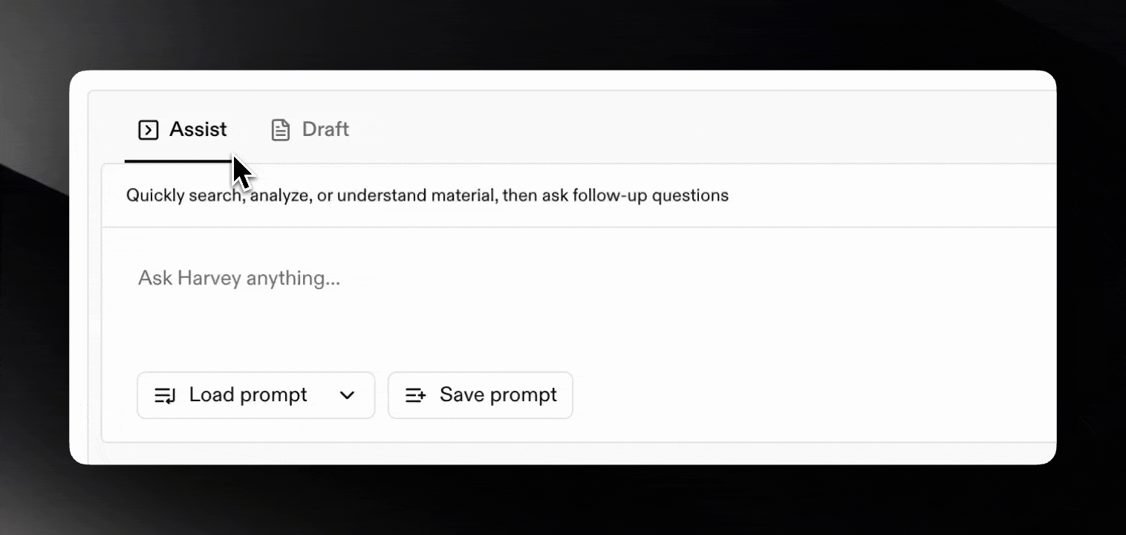Click the Save prompt button
This screenshot has height=535, width=1126.
(x=481, y=395)
